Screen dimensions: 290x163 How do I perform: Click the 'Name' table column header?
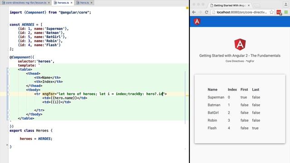tap(213, 90)
